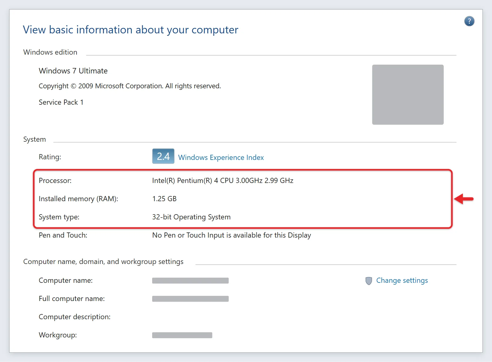Open the help question mark icon
492x362 pixels.
(x=469, y=21)
